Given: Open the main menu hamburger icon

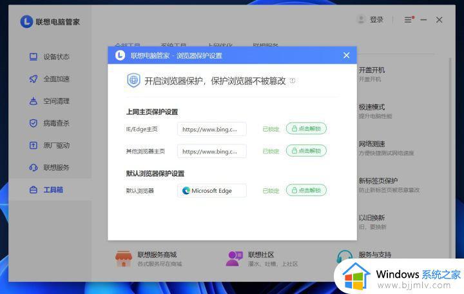Looking at the screenshot, I should click(x=409, y=20).
